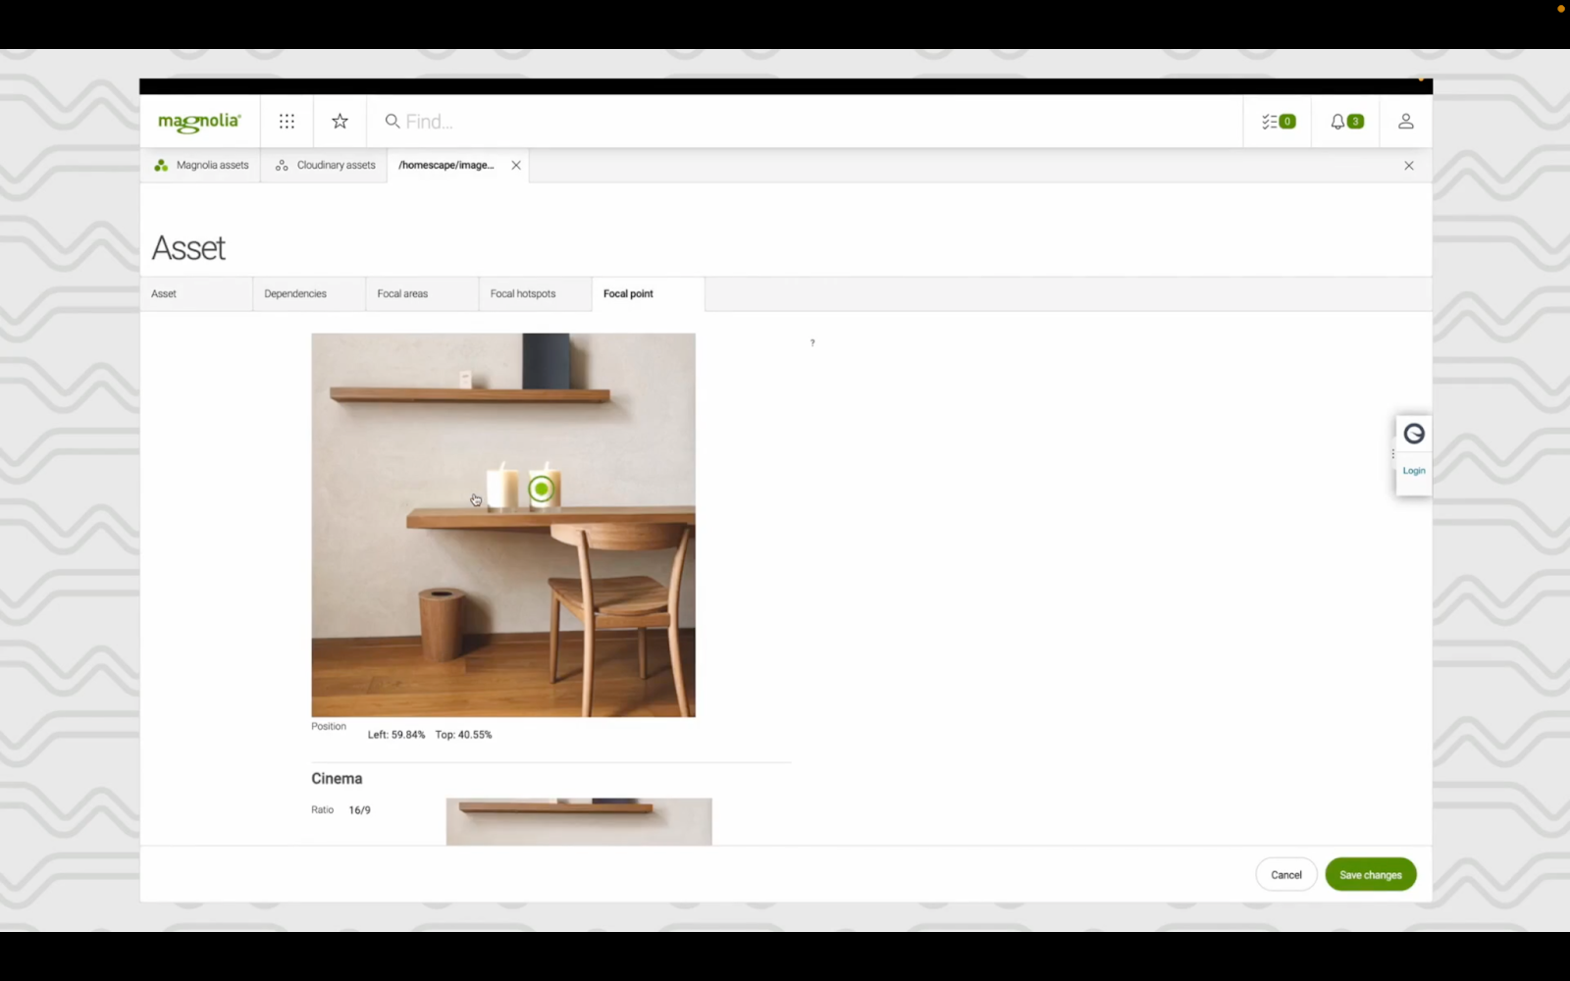Image resolution: width=1570 pixels, height=981 pixels.
Task: Click the search magnifier icon
Action: click(392, 122)
